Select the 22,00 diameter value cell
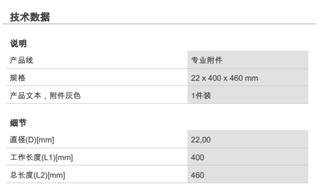Screen dimensions: 316x186 [201, 140]
